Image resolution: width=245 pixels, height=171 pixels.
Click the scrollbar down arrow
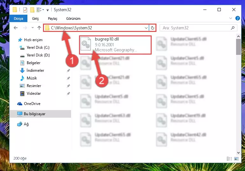[238, 152]
